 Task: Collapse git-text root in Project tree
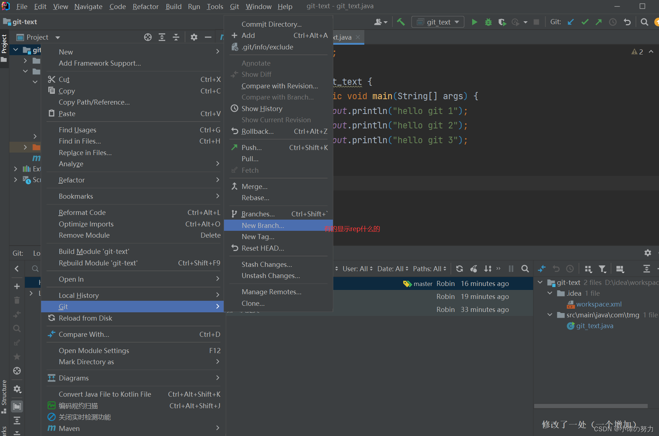point(16,50)
